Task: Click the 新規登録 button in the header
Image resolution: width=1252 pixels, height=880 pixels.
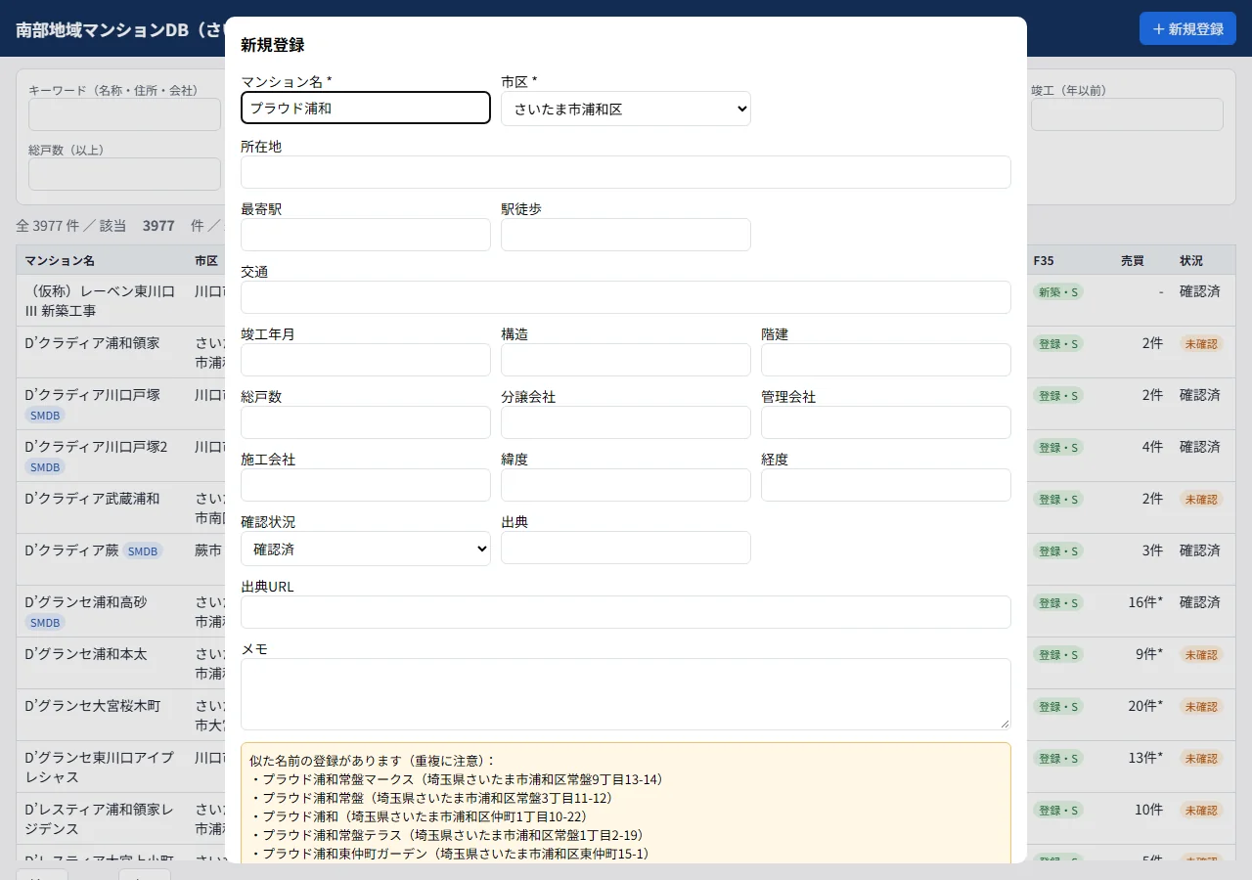Action: click(1187, 28)
